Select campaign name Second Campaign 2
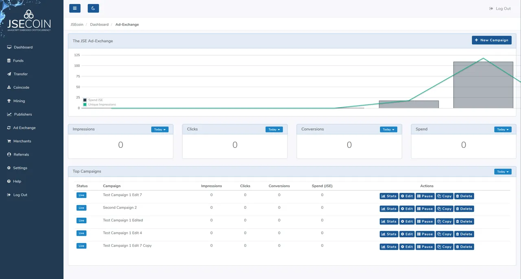This screenshot has width=521, height=279. tap(120, 208)
